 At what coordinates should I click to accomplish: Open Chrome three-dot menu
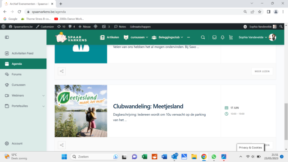(283, 12)
